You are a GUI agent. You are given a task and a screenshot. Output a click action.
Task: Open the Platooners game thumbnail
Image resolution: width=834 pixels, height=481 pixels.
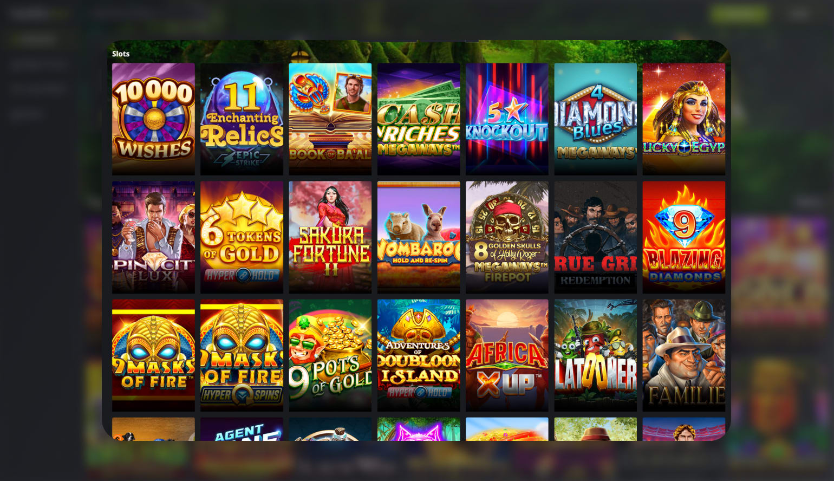pos(595,355)
